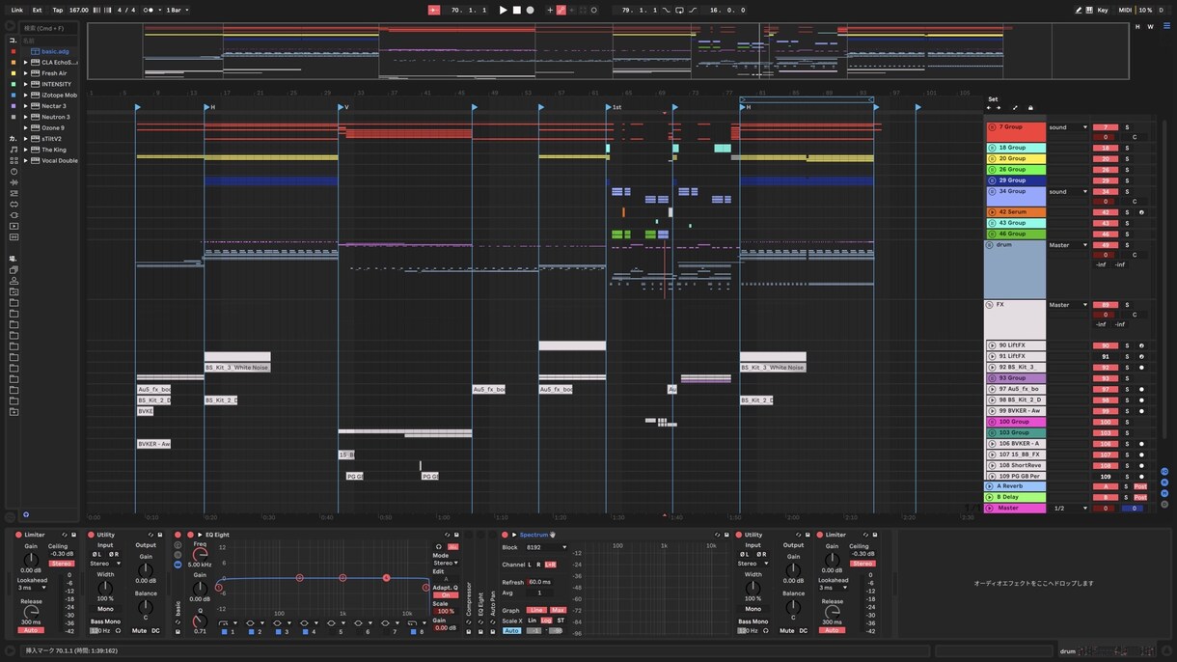Expand CLA EchoS folder in browser
This screenshot has width=1177, height=662.
point(26,62)
